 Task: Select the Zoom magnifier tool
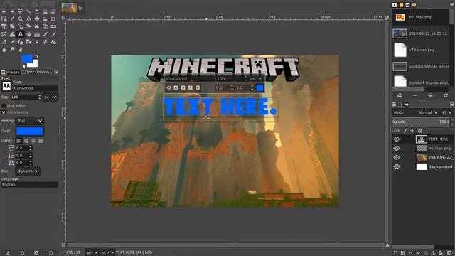(21, 19)
